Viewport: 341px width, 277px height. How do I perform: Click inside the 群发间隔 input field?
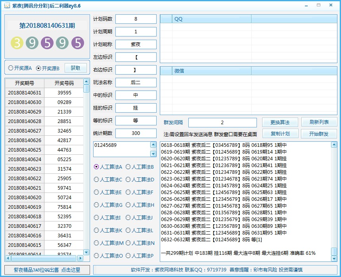(222, 123)
